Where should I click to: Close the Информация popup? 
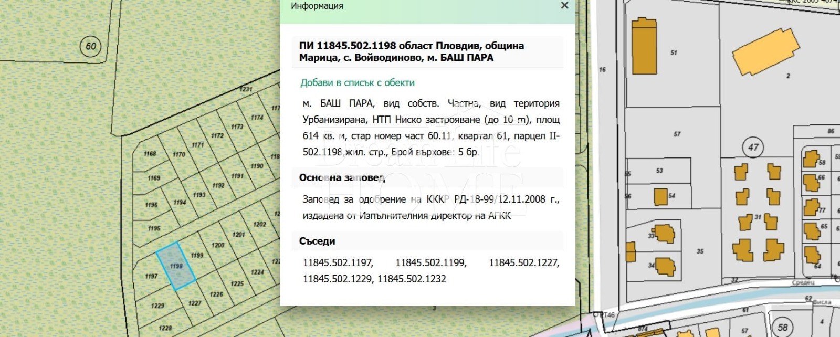564,6
